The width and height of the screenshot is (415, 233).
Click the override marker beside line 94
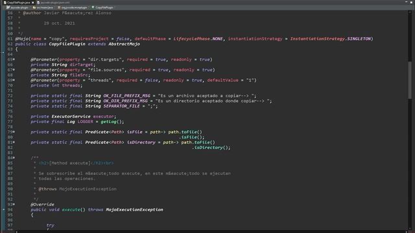point(3,210)
